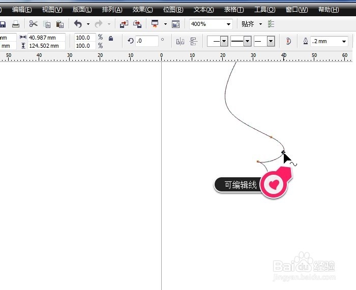This screenshot has width=356, height=290.
Task: Click the horizontal scale factor 100.0 field
Action: (x=85, y=38)
